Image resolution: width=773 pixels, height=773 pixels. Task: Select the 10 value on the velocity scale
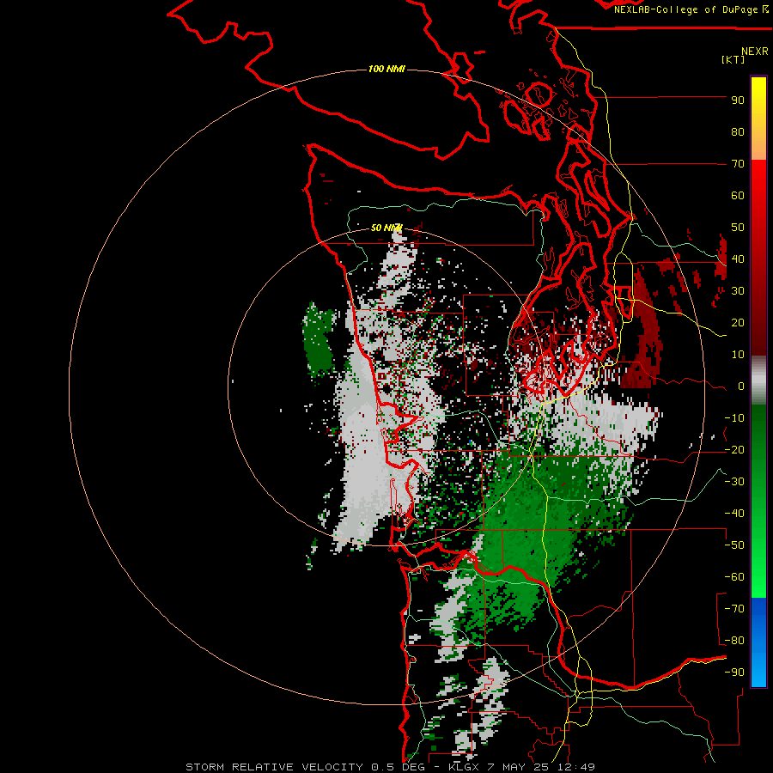738,355
